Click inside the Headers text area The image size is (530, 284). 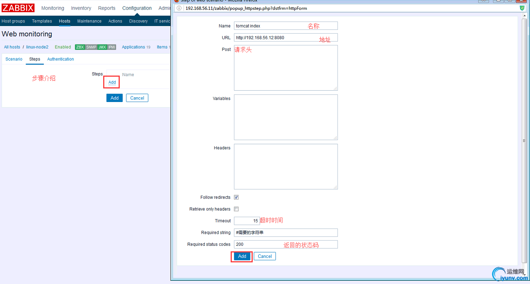tap(286, 167)
